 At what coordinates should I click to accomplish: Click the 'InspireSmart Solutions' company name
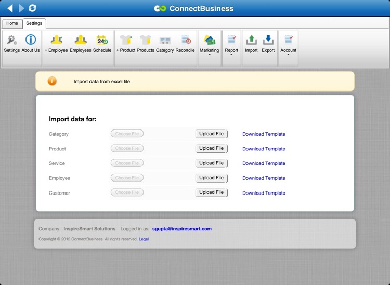[89, 229]
